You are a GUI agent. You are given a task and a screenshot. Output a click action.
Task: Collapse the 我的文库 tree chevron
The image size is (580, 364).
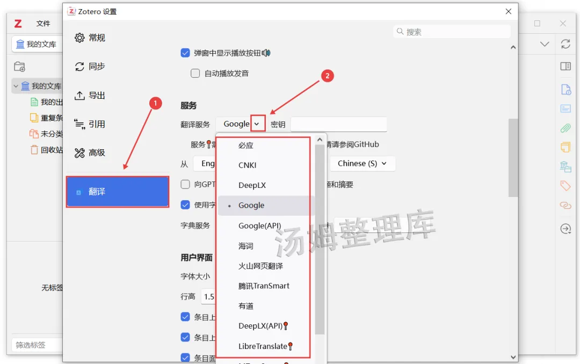coord(16,86)
